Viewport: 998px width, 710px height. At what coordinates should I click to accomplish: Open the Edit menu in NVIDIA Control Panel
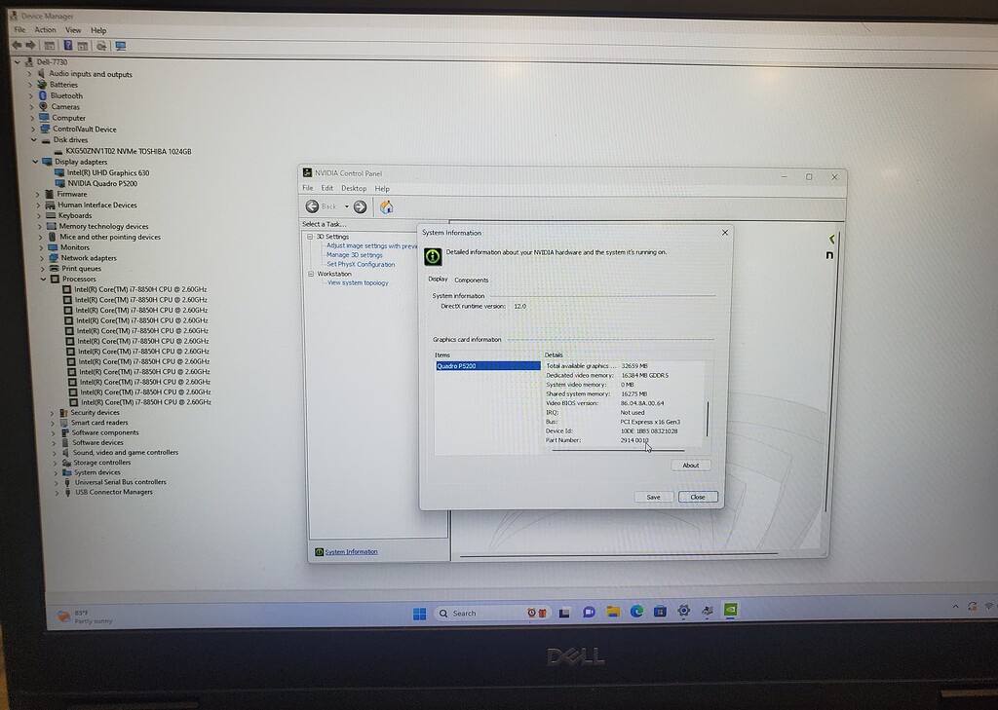tap(327, 188)
